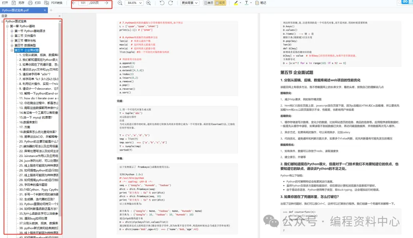Collapse the Python面试宝典 root tree node
Screen dimensions: 413x238
tap(3, 21)
